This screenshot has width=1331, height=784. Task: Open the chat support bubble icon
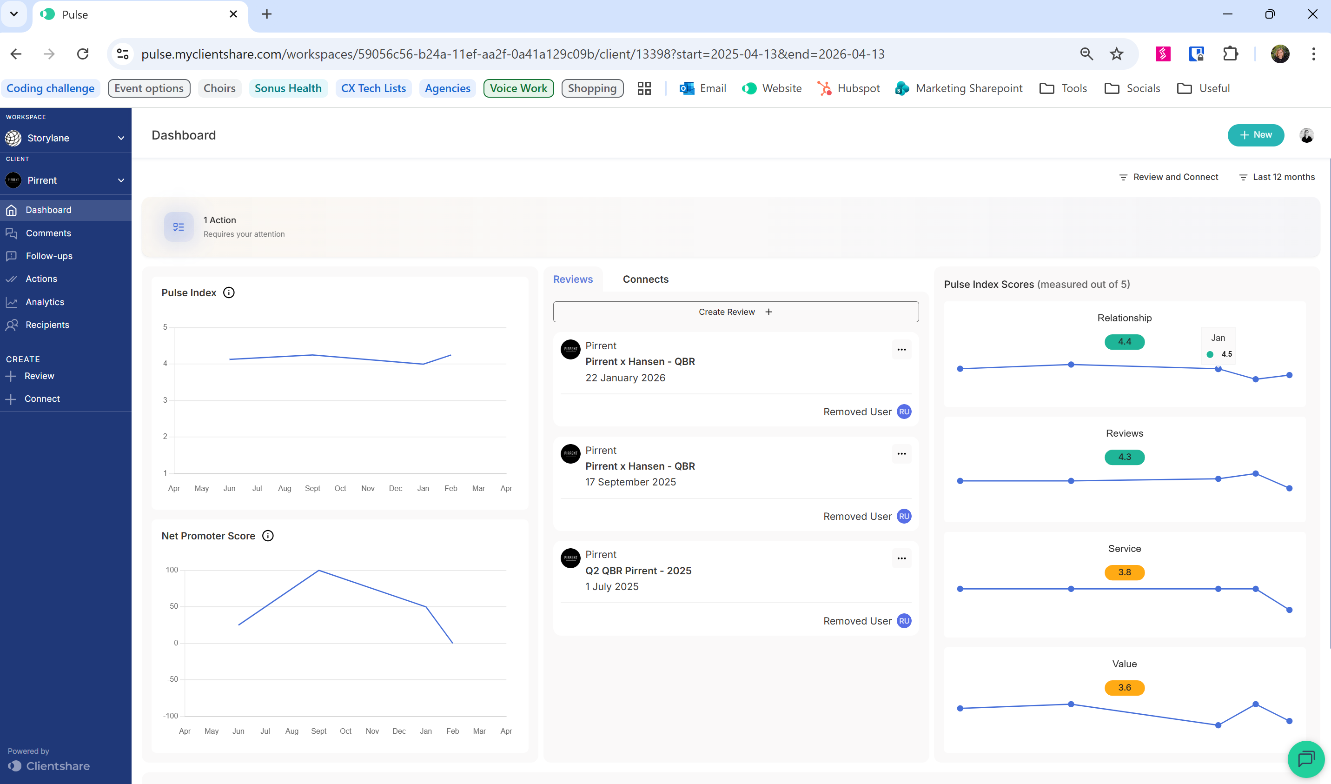(1305, 759)
